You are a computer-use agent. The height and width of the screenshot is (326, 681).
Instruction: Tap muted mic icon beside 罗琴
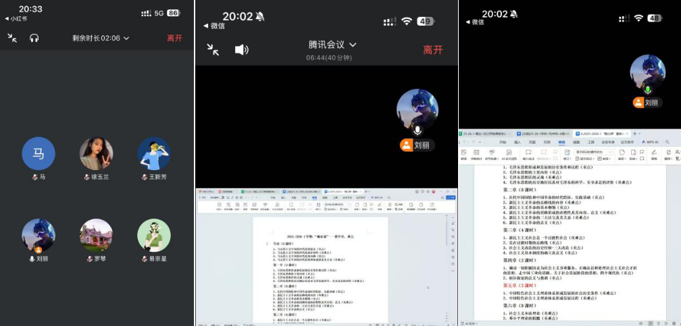click(89, 259)
